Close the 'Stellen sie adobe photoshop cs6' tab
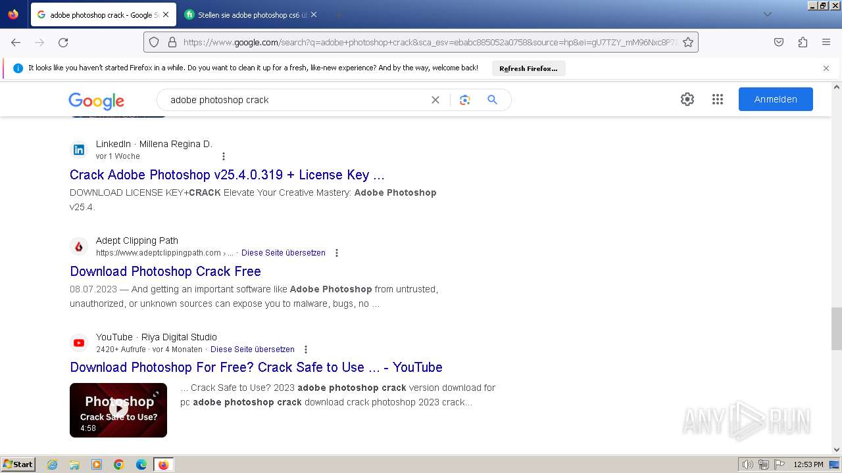Screen dimensions: 842x473 pyautogui.click(x=314, y=14)
